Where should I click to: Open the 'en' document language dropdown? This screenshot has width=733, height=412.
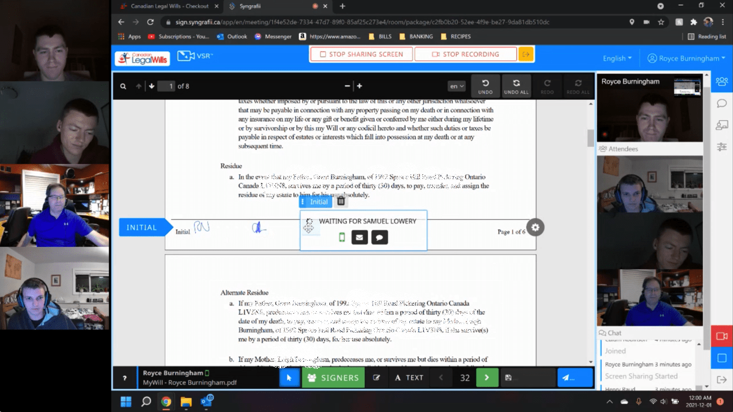tap(457, 86)
